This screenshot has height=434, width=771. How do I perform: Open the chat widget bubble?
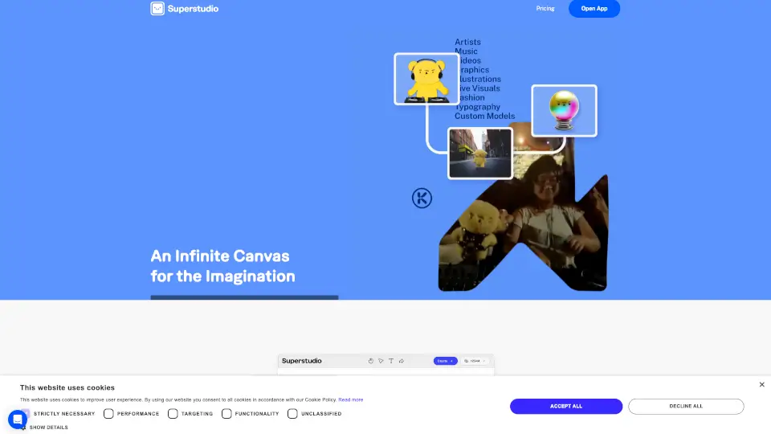[x=17, y=419]
